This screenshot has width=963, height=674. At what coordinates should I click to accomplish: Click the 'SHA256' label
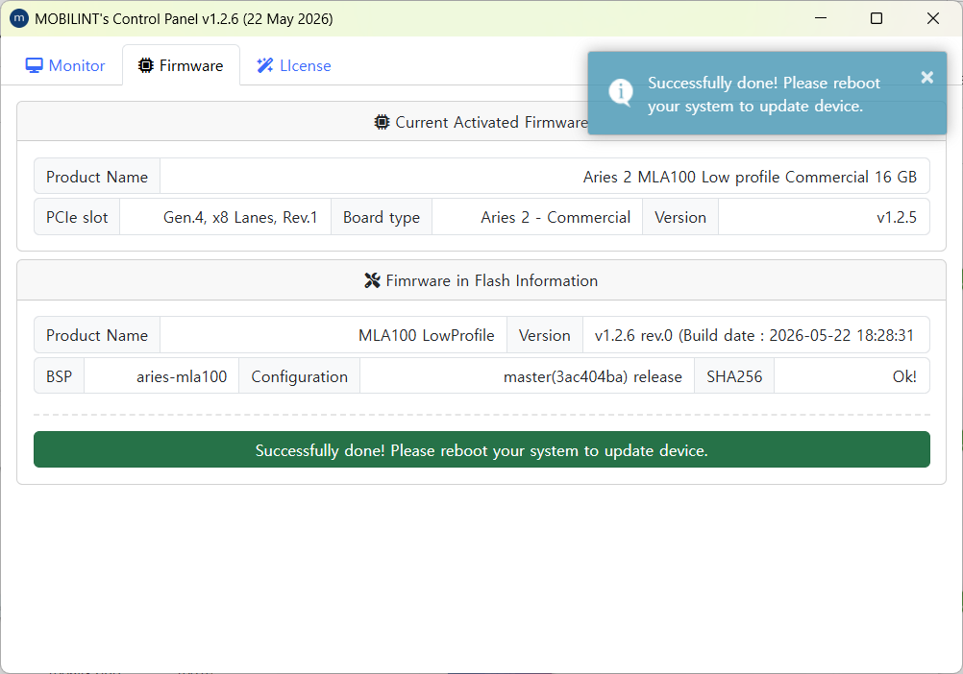pyautogui.click(x=734, y=376)
